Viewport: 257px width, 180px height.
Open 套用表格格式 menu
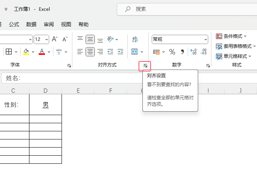tap(236, 46)
